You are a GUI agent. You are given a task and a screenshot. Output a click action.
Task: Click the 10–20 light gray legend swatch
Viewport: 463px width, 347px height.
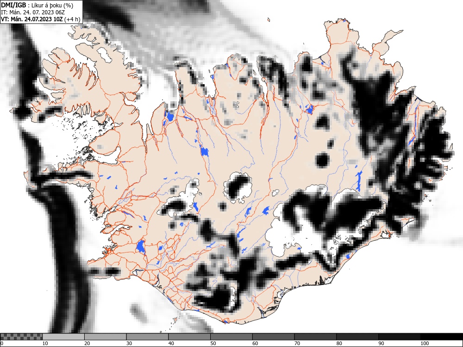[x=63, y=337]
